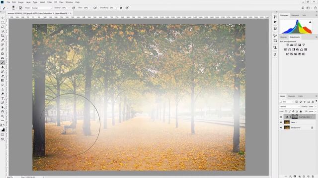Add an Exposure adjustment
This screenshot has height=178, width=318.
click(300, 45)
